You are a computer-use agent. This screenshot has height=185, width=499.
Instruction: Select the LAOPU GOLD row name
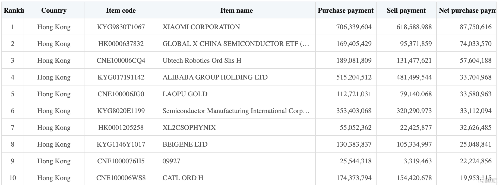185,94
